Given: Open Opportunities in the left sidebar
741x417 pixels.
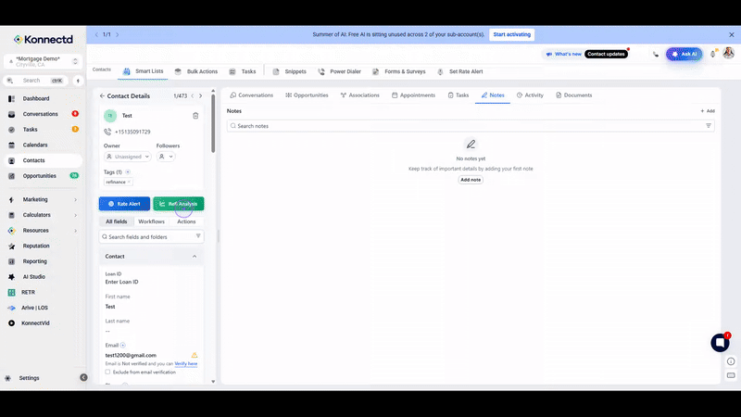Looking at the screenshot, I should click(x=39, y=176).
